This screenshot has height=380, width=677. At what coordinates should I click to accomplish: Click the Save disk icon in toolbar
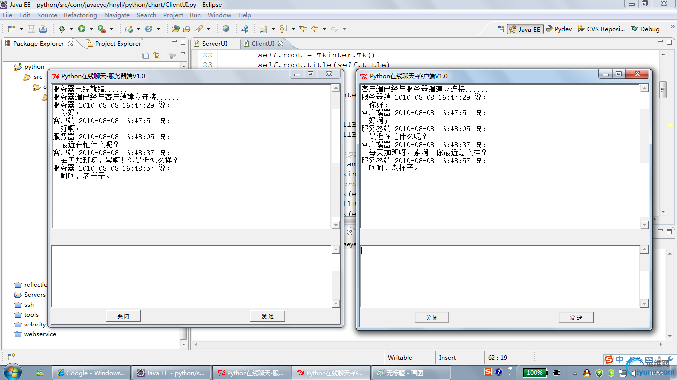click(x=31, y=29)
